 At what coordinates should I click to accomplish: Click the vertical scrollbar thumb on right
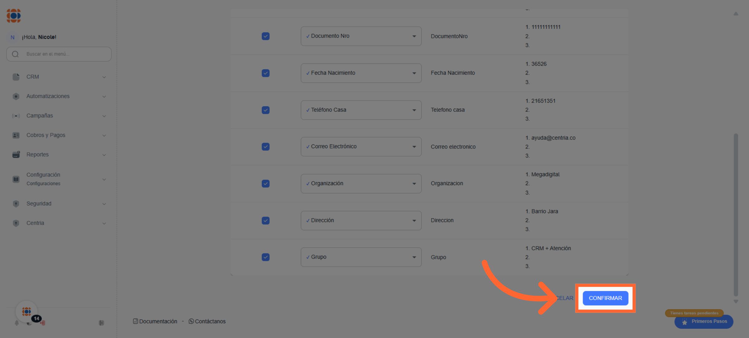coord(736,215)
